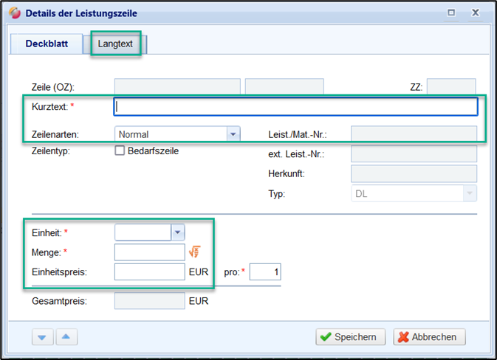Click the pro quantity field
Image resolution: width=497 pixels, height=360 pixels.
coord(265,272)
